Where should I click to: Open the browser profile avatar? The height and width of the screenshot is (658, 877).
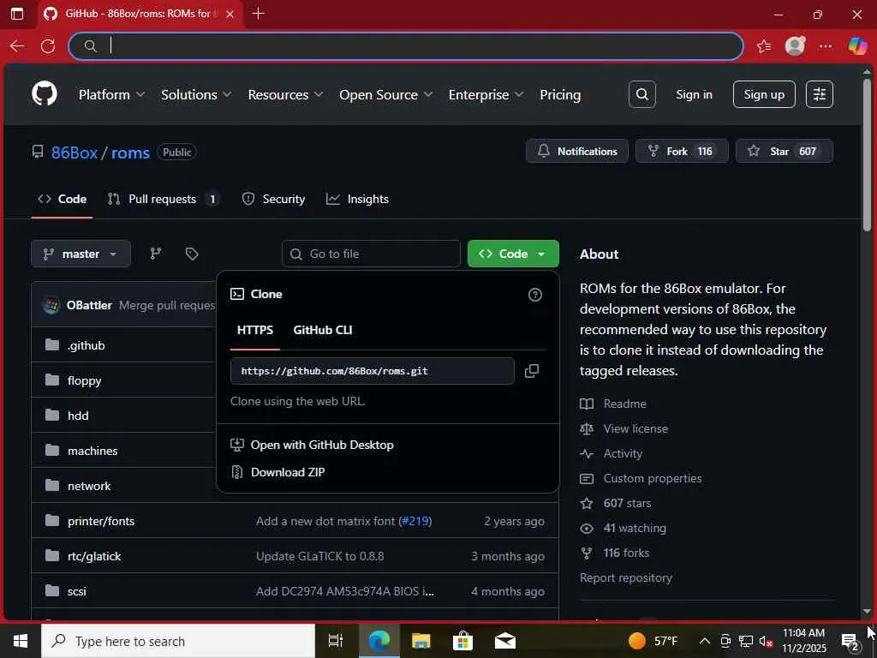click(795, 46)
